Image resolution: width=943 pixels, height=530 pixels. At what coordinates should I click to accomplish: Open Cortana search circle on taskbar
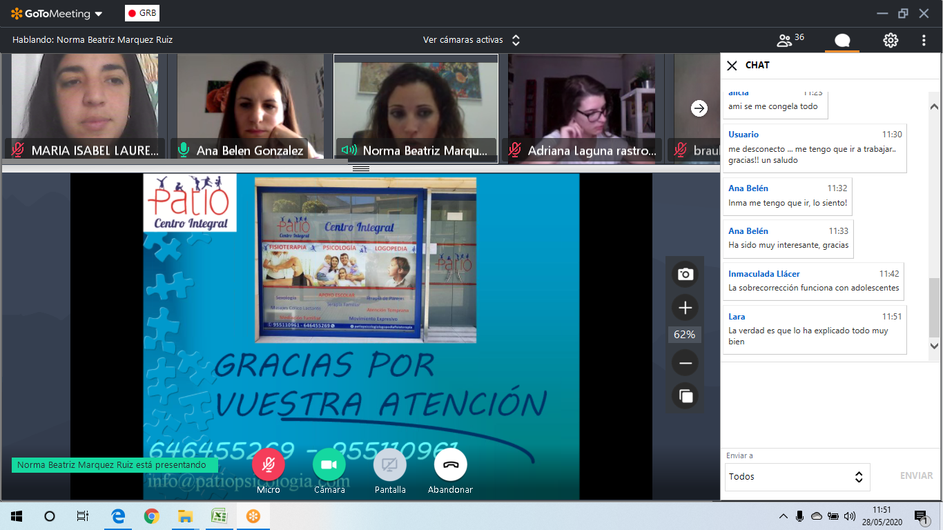[50, 516]
